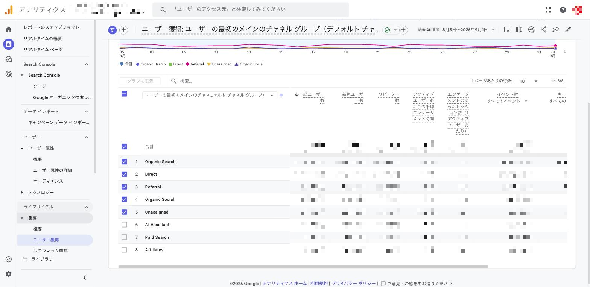Viewport: 590px width, 287px height.
Task: Uncheck the Unassigned row checkbox
Action: (124, 212)
